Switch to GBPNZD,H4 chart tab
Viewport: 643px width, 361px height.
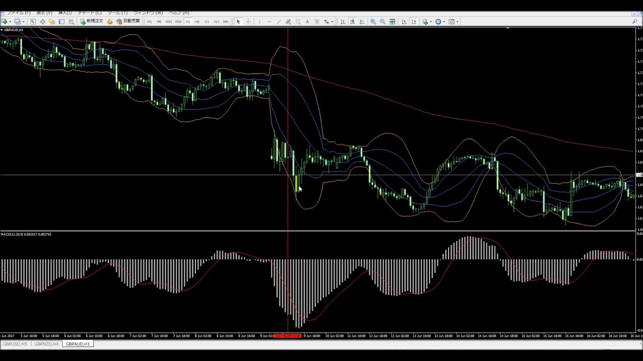(46, 344)
